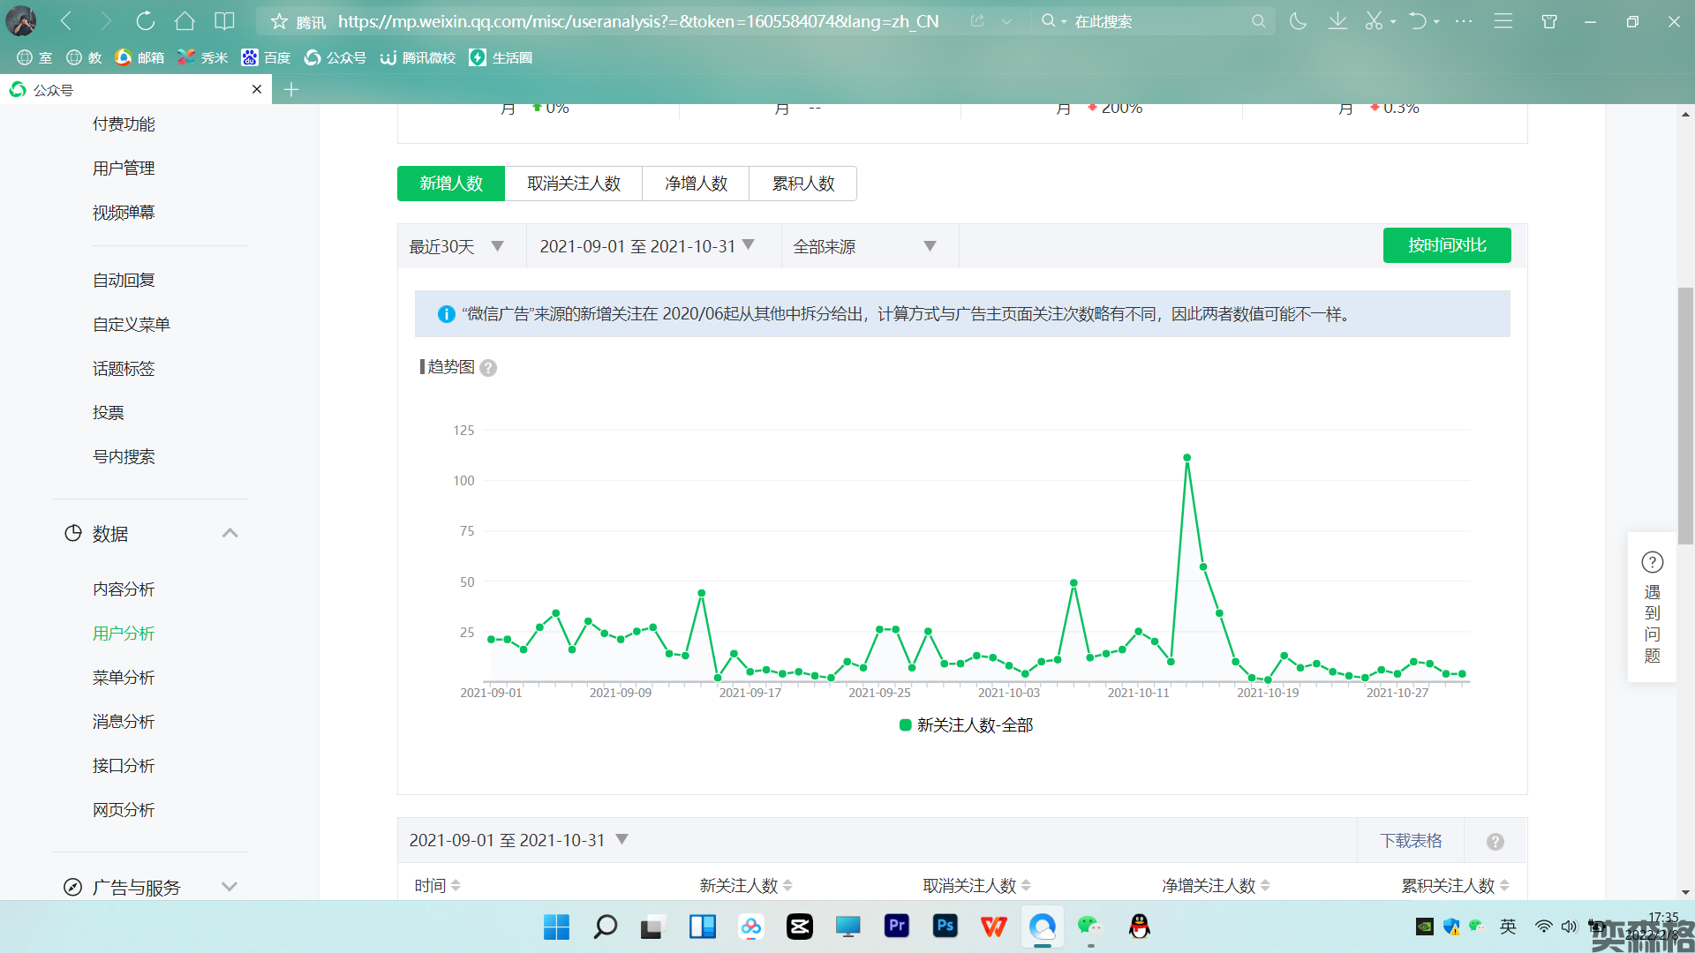Collapse the 数据 sidebar section
Image resolution: width=1695 pixels, height=953 pixels.
pyautogui.click(x=230, y=534)
